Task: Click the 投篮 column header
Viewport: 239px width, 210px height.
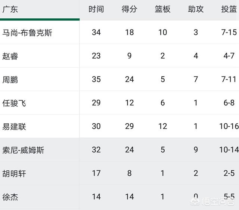Action: 229,9
